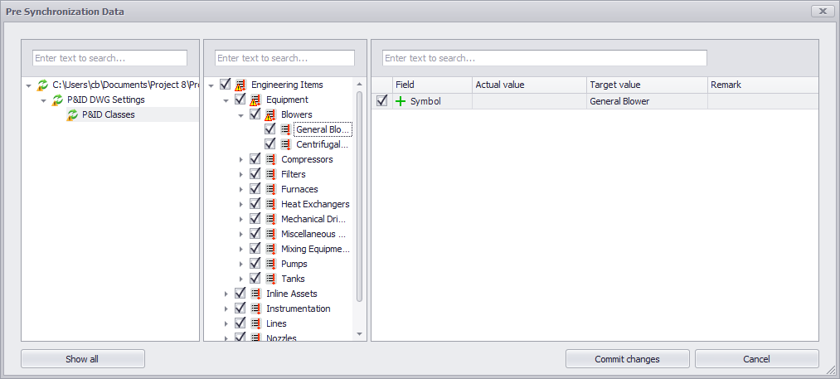840x379 pixels.
Task: Click the General Blower target value cell
Action: click(x=647, y=101)
